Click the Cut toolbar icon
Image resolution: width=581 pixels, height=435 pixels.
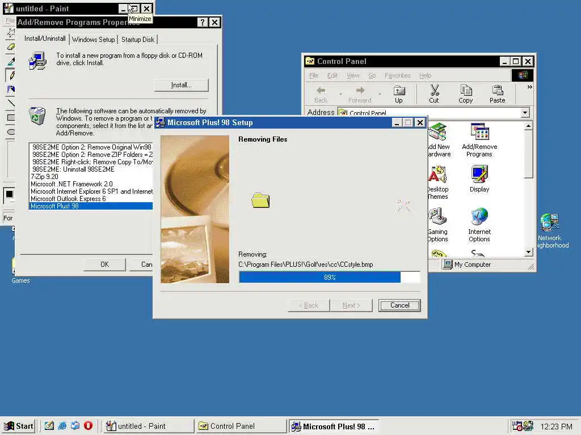[x=434, y=94]
